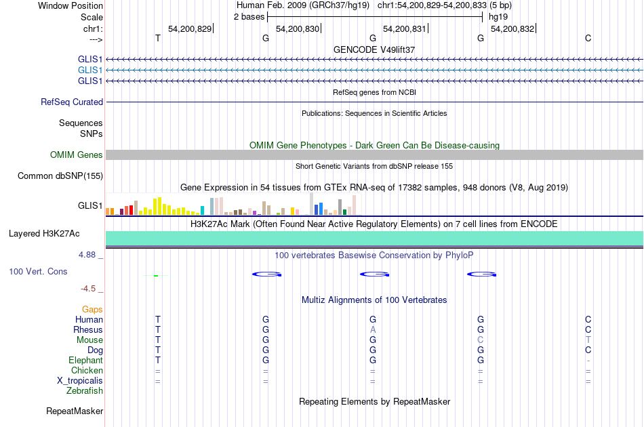644x427 pixels.
Task: Click the chr1:54,200,829-54,200,833 (5 bp) header text
Action: [x=445, y=5]
